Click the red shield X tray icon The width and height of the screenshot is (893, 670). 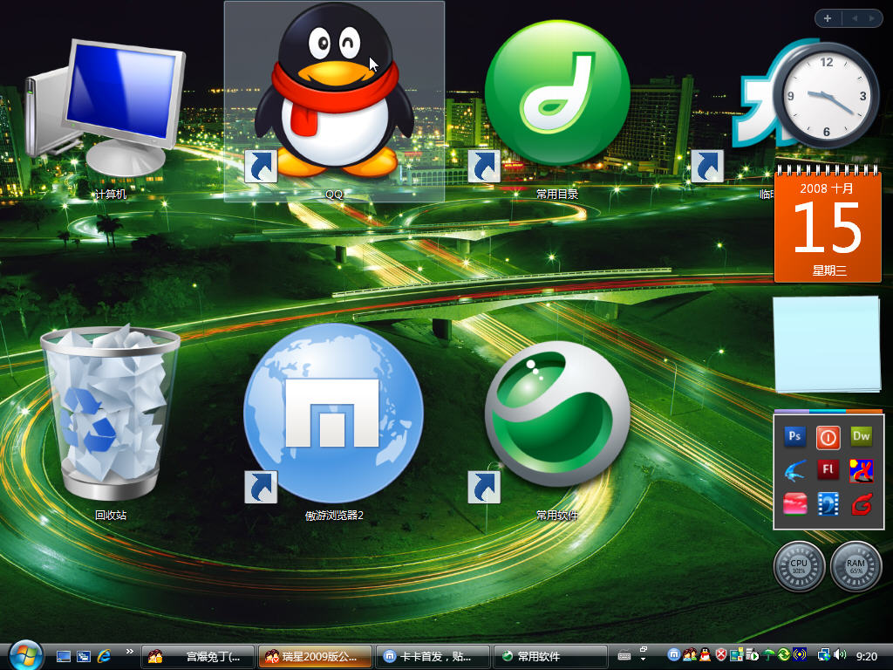tap(721, 654)
